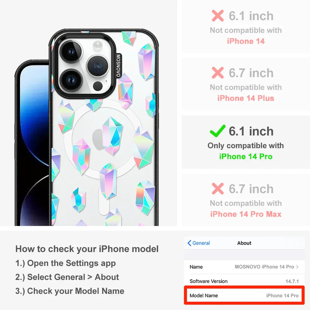Click the About page title

point(244,243)
